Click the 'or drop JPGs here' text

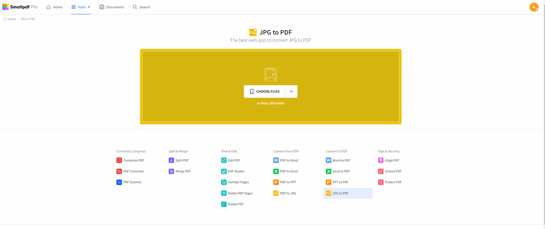pyautogui.click(x=270, y=103)
